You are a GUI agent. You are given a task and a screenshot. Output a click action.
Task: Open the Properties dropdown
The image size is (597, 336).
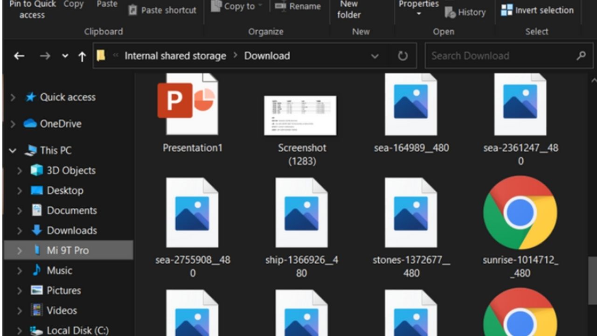click(x=419, y=8)
